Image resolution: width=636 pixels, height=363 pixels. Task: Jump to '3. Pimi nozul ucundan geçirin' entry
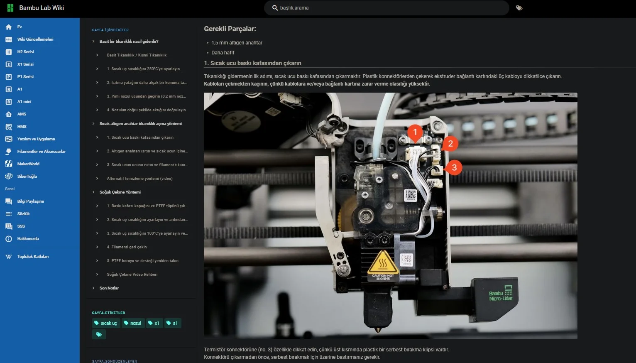146,96
